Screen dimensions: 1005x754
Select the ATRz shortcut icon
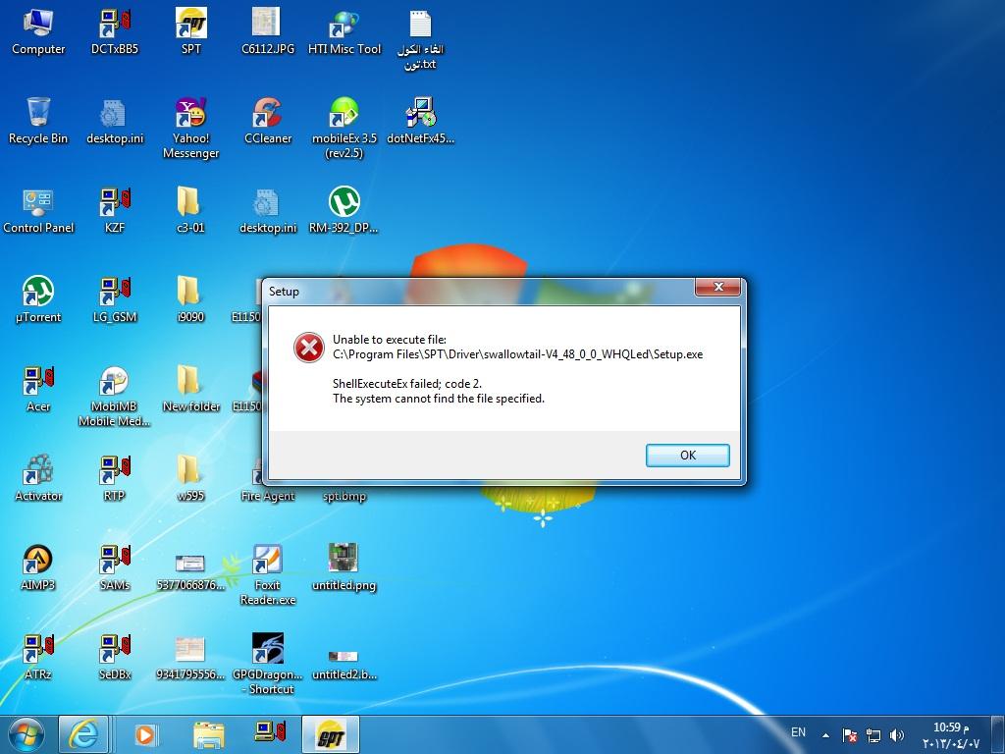pos(38,657)
